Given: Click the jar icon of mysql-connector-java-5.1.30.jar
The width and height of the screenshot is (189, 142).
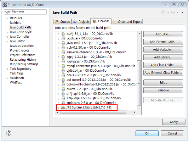Looking at the screenshot, I should [x=63, y=66].
